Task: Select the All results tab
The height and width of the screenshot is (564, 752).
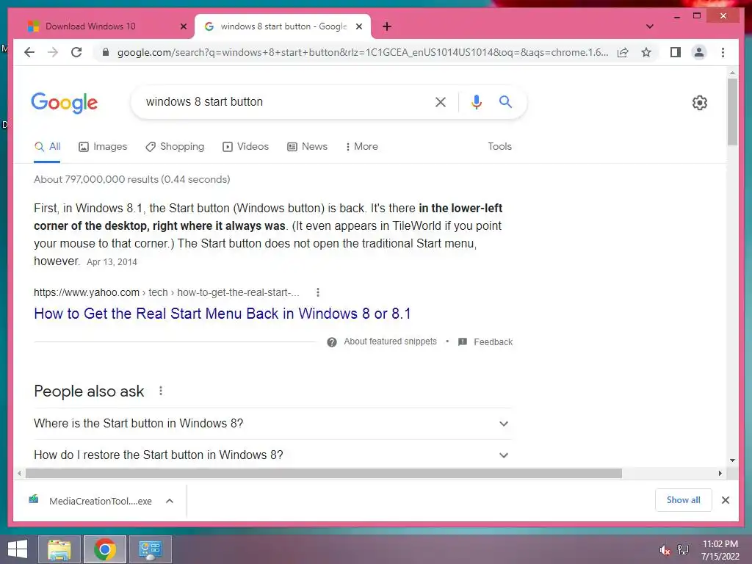Action: 47,147
